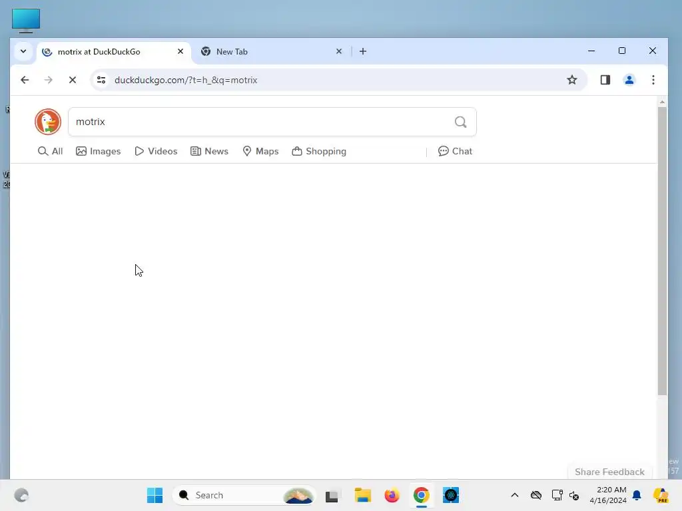Click the muted volume tray icon
The image size is (682, 511).
tap(574, 495)
